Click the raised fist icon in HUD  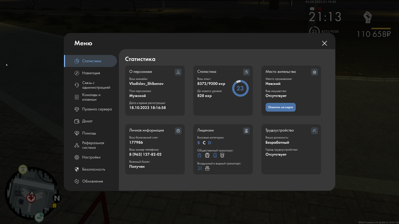point(368,17)
